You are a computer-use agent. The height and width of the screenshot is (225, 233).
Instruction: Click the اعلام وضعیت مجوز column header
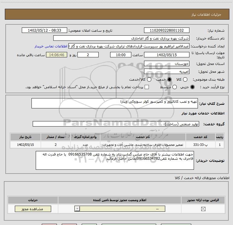pyautogui.click(x=120, y=200)
